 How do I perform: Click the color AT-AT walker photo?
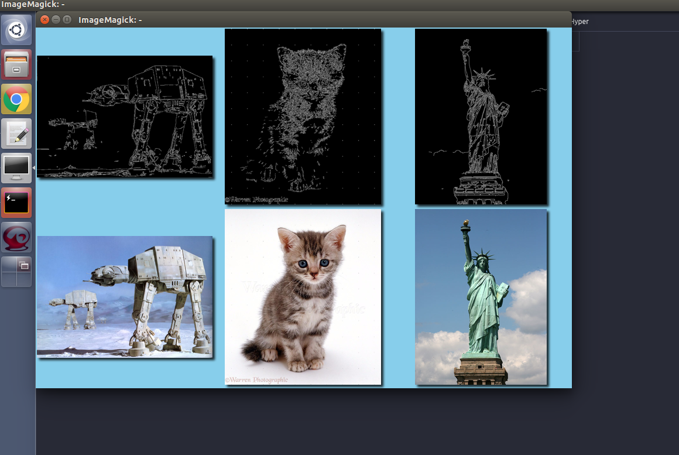[124, 296]
